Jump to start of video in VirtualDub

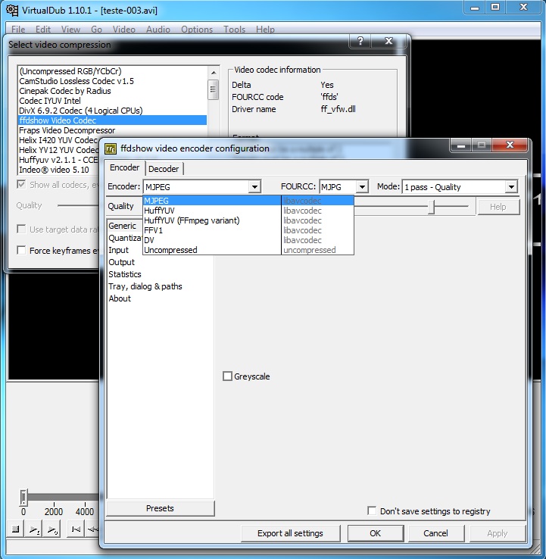coord(76,529)
